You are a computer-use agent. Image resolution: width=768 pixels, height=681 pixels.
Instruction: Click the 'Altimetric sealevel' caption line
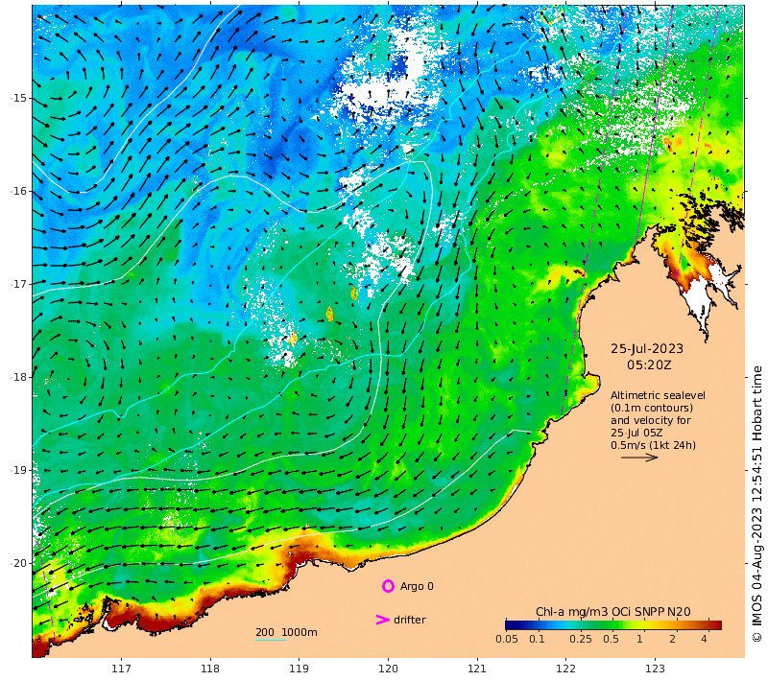pos(658,395)
